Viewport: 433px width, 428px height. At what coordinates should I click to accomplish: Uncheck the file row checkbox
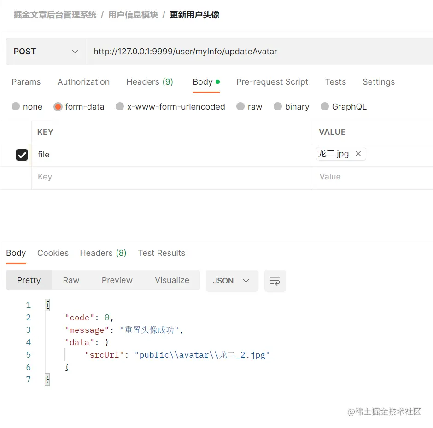[x=22, y=155]
